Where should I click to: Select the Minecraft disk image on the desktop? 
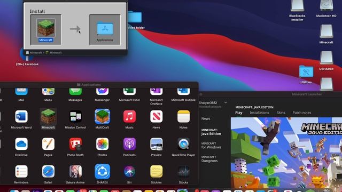(327, 31)
